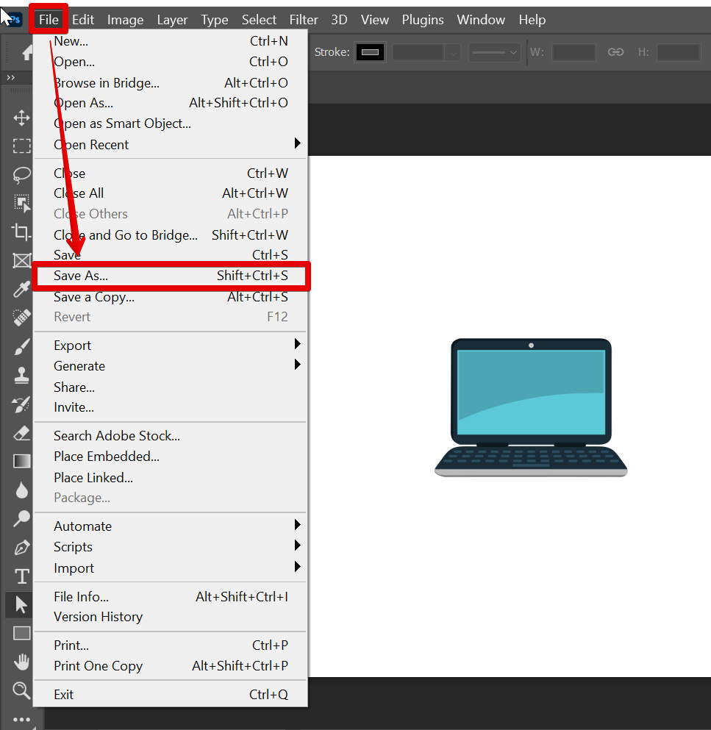Image resolution: width=711 pixels, height=730 pixels.
Task: Activate the Hand tool
Action: tap(21, 662)
